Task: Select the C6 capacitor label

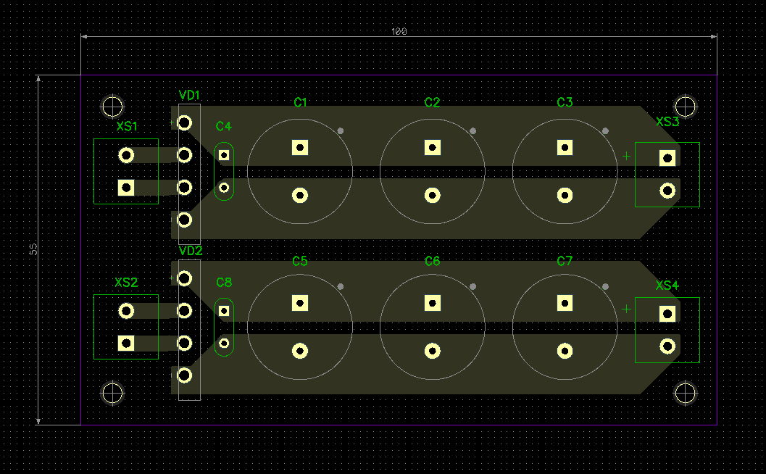Action: pyautogui.click(x=432, y=262)
